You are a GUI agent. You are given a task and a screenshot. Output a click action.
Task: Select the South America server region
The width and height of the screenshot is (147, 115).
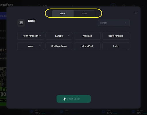pos(116,36)
